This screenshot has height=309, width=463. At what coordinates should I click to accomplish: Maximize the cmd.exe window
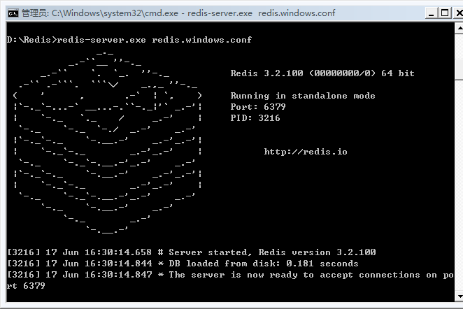coord(445,13)
